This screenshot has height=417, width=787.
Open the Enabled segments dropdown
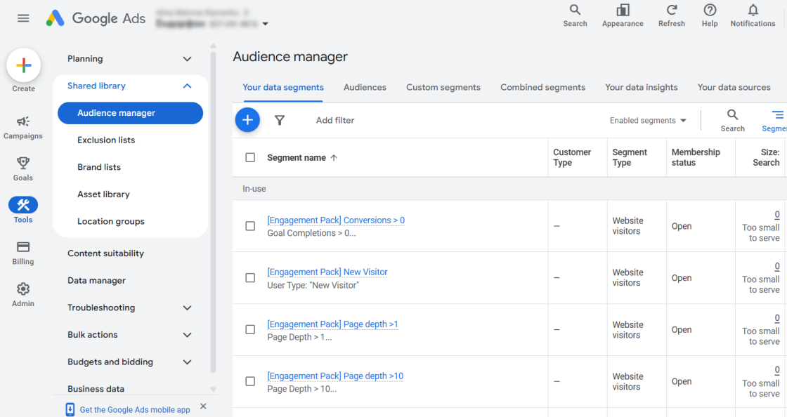[x=648, y=121]
